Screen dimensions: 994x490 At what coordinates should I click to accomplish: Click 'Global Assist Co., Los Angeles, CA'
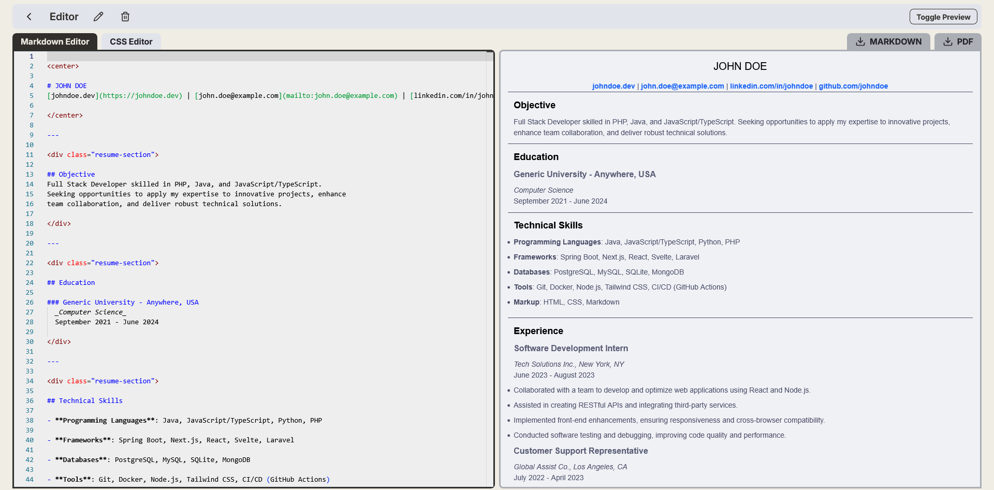click(571, 467)
